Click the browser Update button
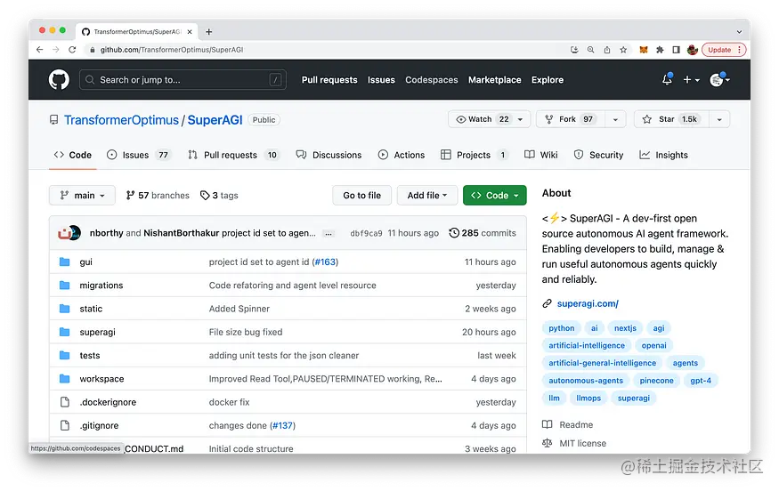 coord(724,50)
